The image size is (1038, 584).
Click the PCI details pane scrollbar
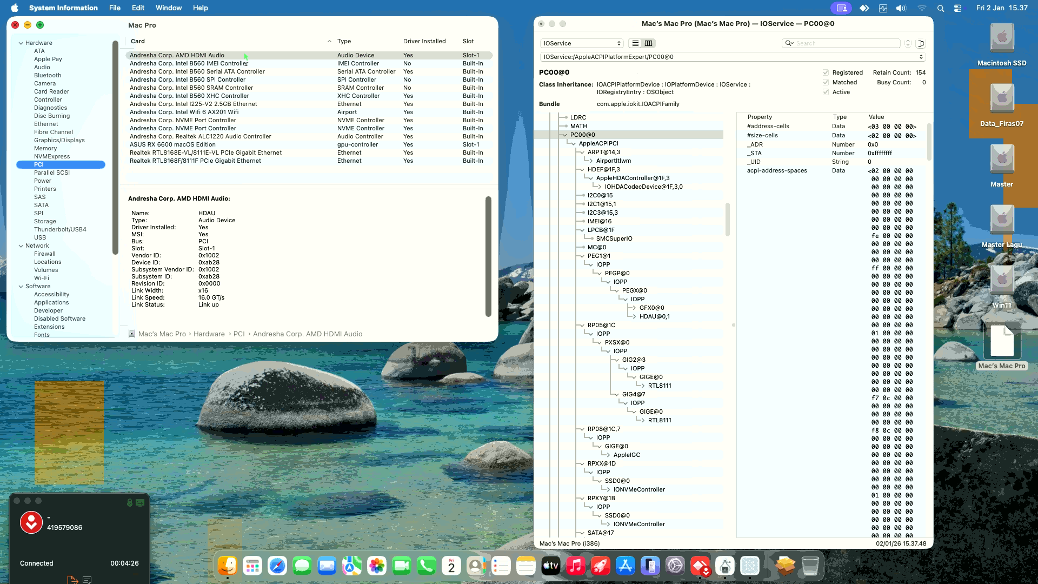pyautogui.click(x=488, y=256)
